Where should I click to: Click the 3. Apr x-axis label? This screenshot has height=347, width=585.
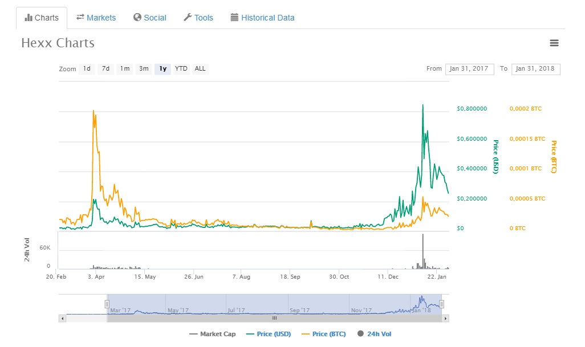coord(96,276)
